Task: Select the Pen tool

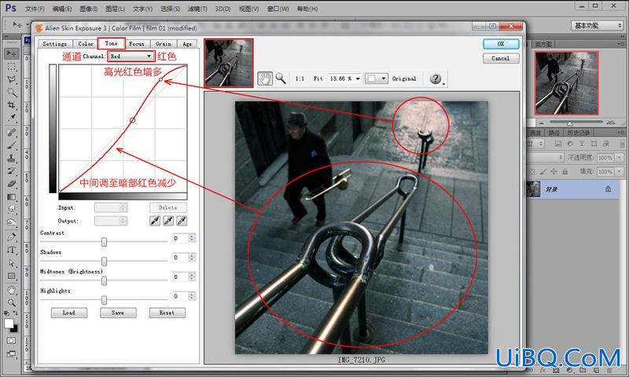Action: [x=11, y=236]
